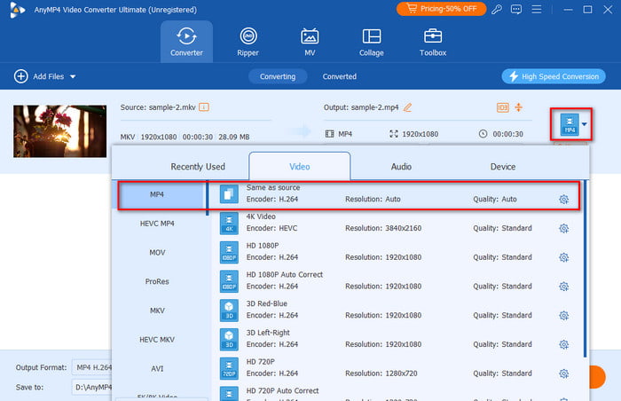Screen dimensions: 621x401
Task: Edit ID3 metadata icon
Action: click(503, 107)
